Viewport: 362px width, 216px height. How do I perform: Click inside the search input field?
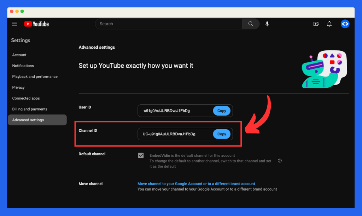coord(166,24)
